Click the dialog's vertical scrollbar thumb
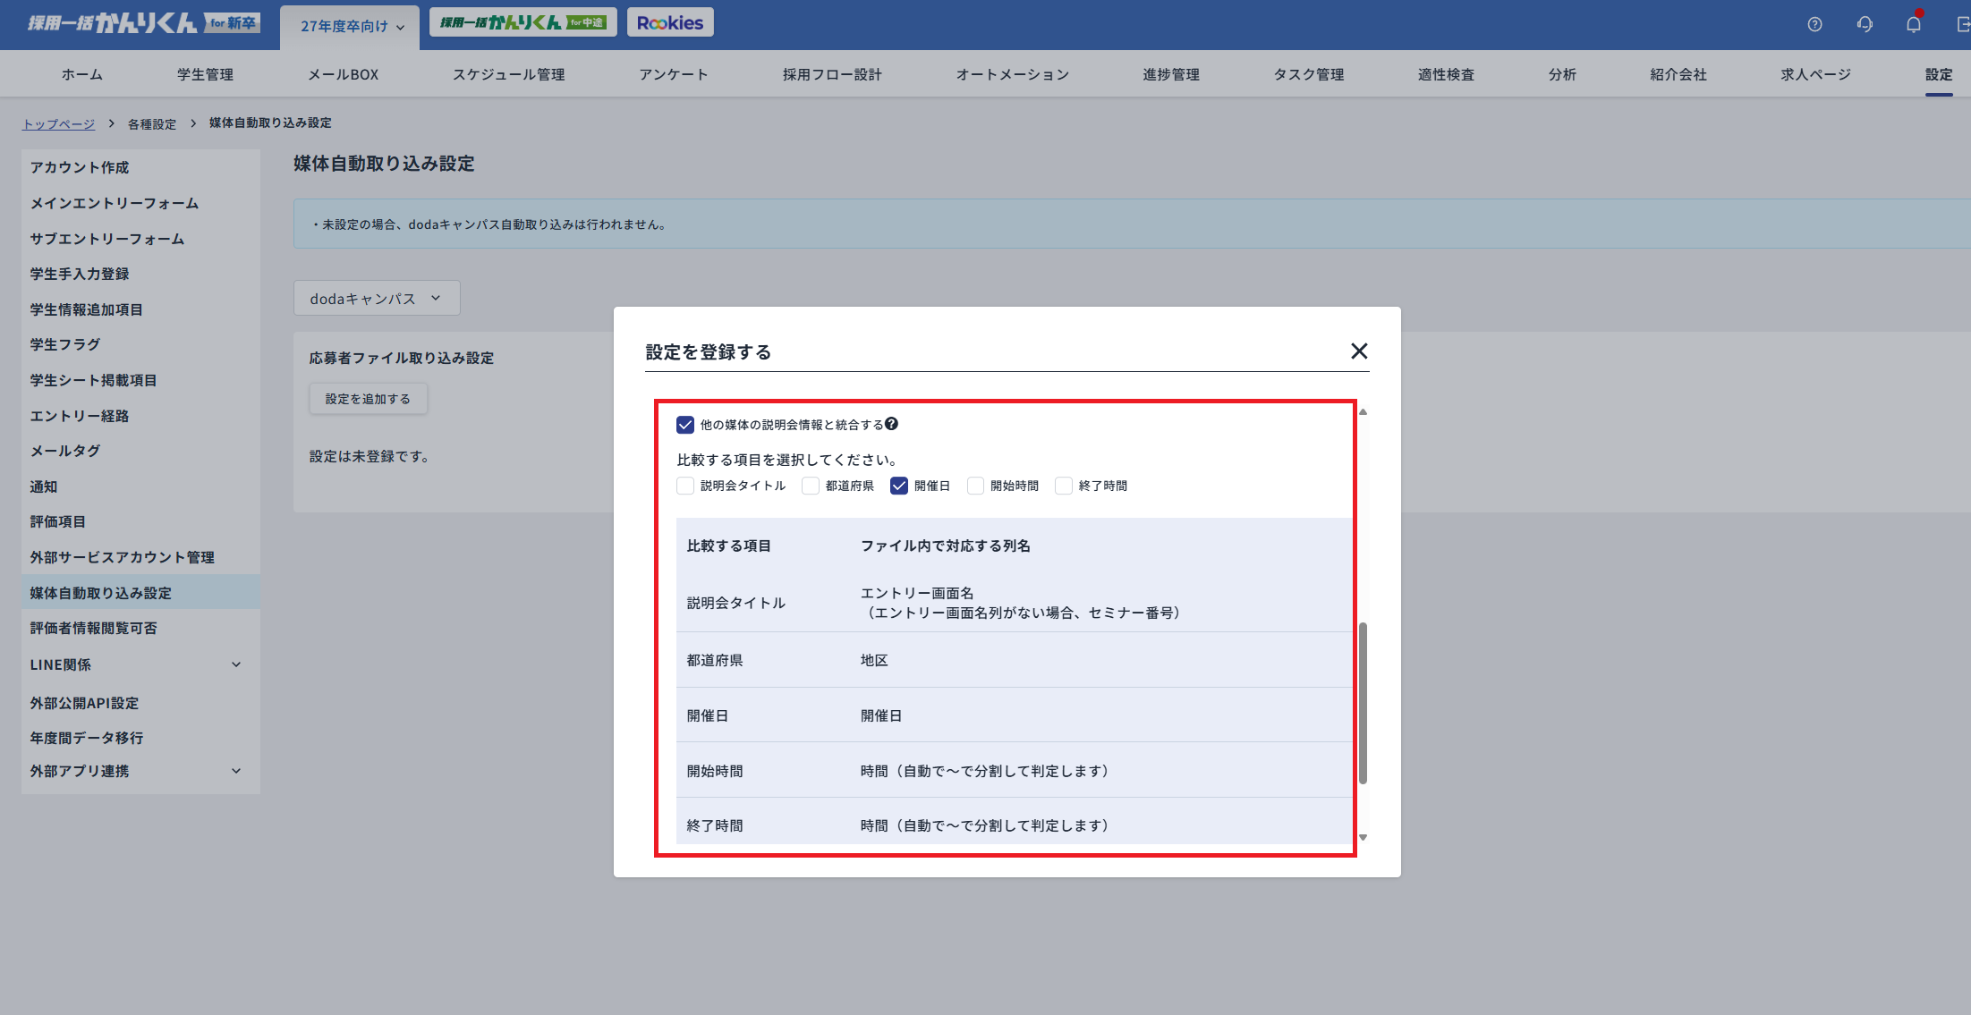 pyautogui.click(x=1363, y=702)
